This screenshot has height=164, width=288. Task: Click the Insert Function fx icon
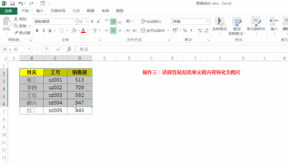pyautogui.click(x=69, y=49)
